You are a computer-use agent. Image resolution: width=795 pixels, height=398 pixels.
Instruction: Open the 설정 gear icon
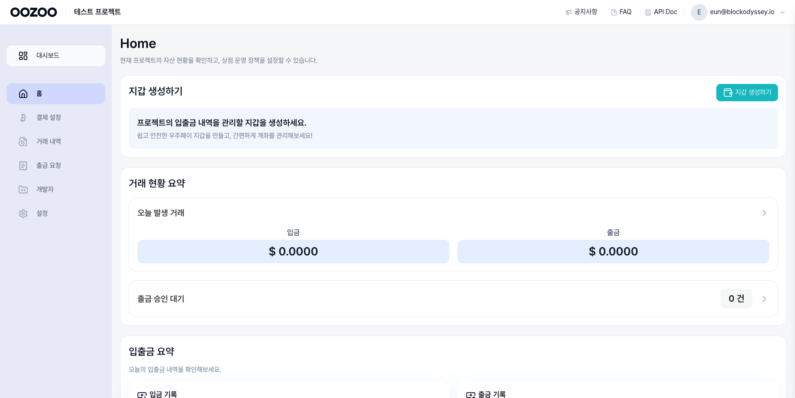pos(23,214)
